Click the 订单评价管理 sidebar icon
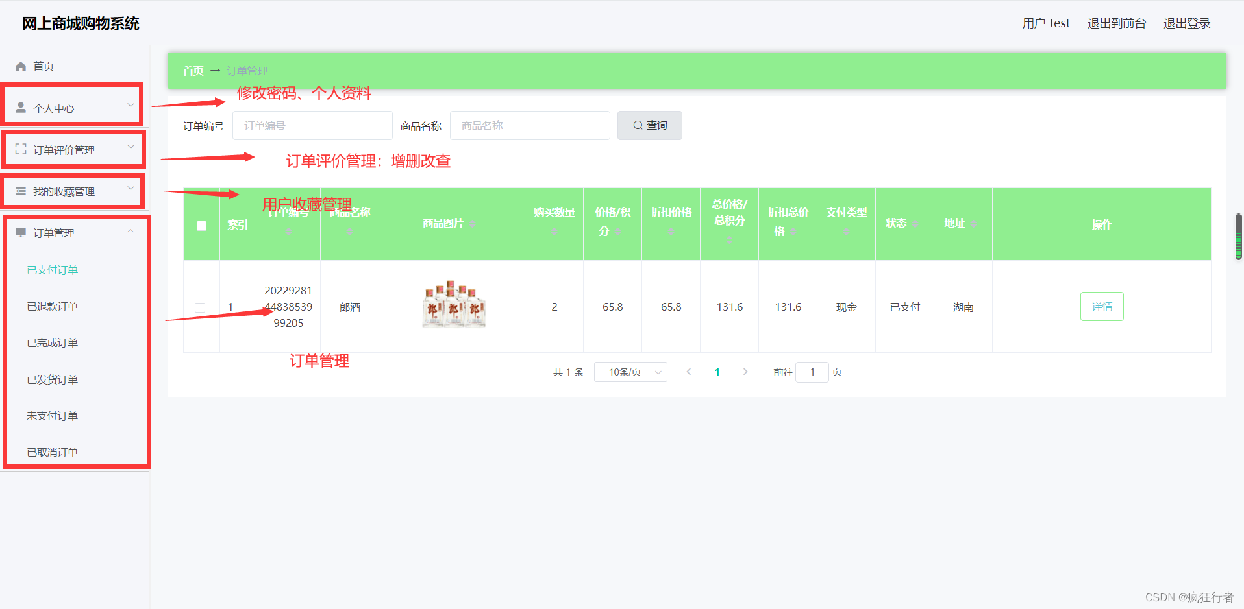Screen dimensions: 1244x609 tap(20, 149)
